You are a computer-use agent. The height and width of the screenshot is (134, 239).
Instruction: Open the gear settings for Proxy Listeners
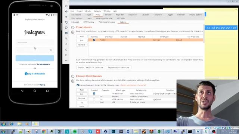pyautogui.click(x=73, y=32)
